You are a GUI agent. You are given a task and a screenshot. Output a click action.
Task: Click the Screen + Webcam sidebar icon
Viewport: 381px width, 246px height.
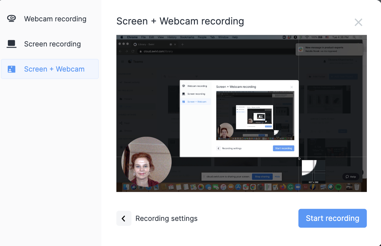[12, 69]
